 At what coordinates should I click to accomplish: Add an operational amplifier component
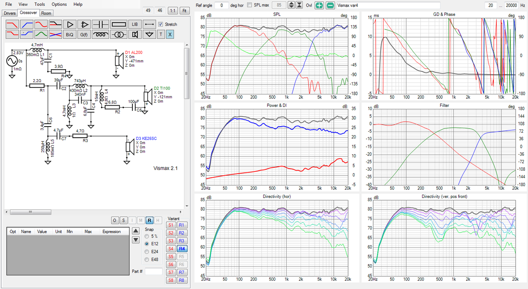(x=84, y=24)
